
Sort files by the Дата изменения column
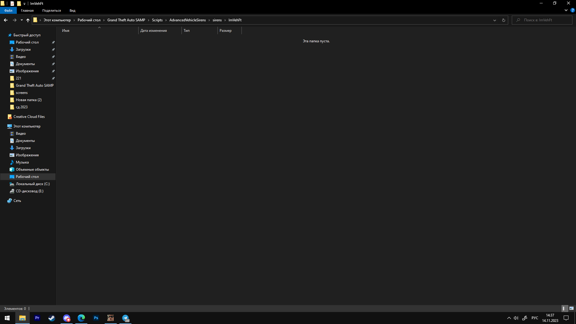click(x=154, y=31)
